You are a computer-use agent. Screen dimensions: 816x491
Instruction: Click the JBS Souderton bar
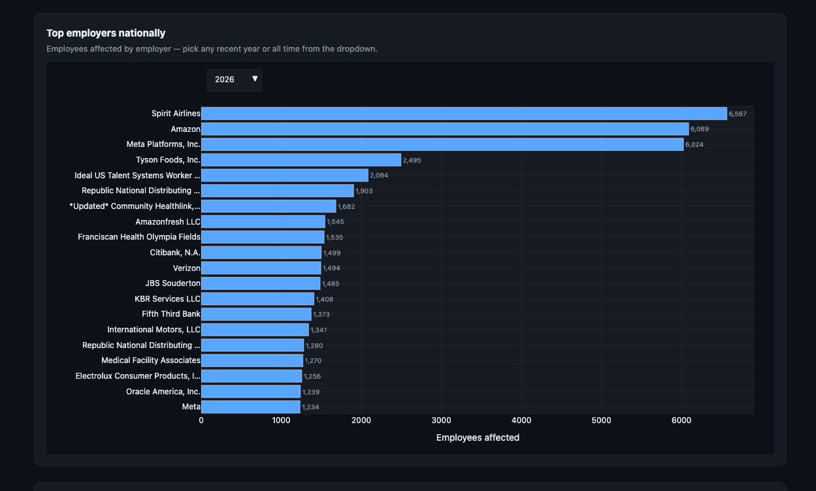261,283
